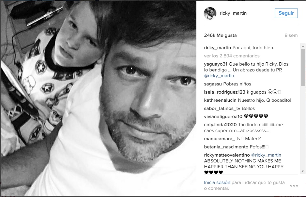
Task: Open rickymatteovalentino profile link
Action: 227,155
